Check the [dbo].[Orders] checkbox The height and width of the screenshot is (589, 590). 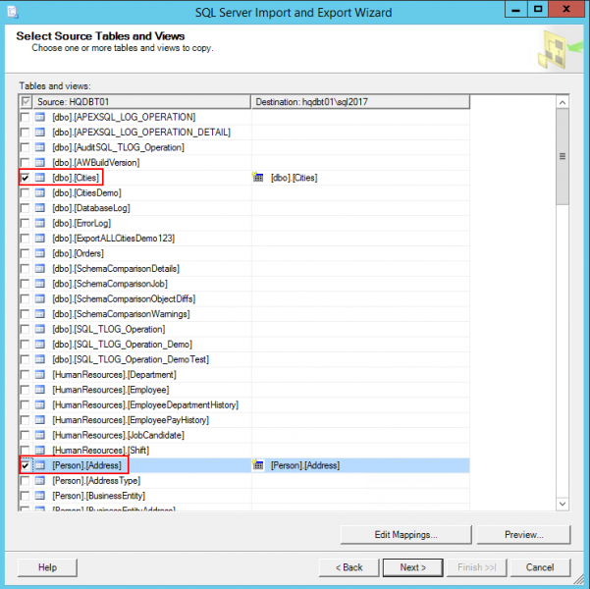coord(25,253)
